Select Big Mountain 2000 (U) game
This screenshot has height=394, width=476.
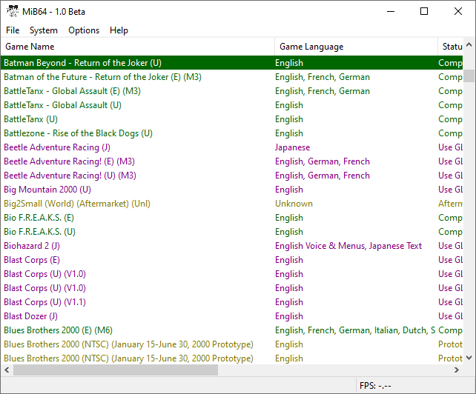tap(47, 190)
